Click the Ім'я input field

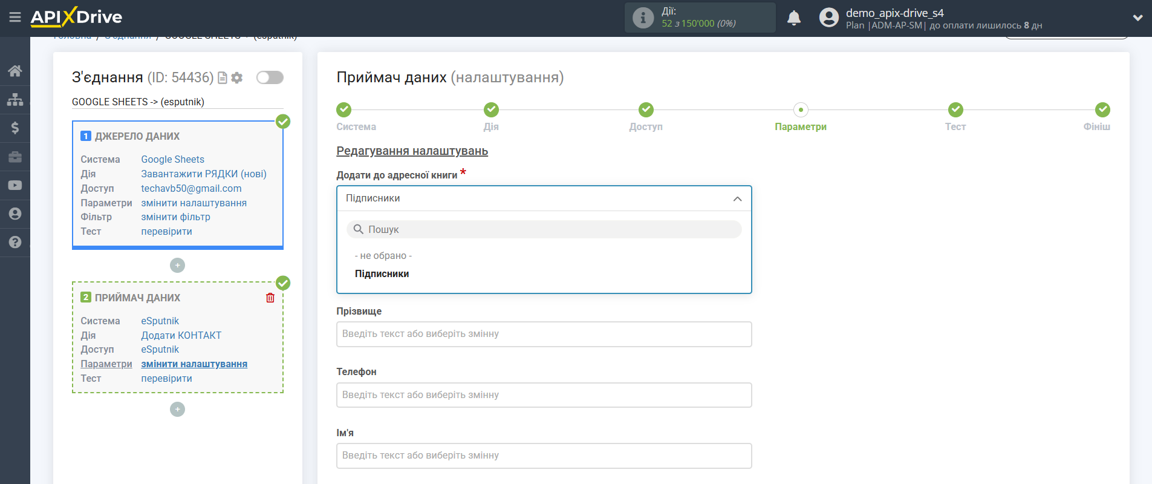(x=544, y=456)
